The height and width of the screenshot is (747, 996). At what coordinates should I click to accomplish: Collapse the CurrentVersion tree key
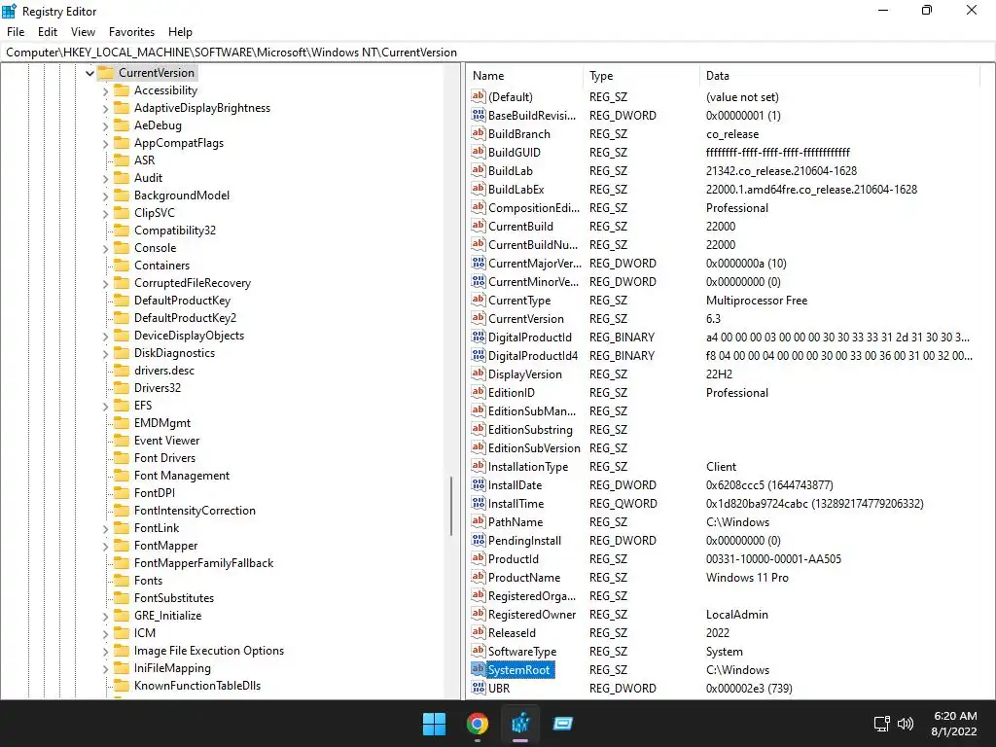(x=89, y=73)
